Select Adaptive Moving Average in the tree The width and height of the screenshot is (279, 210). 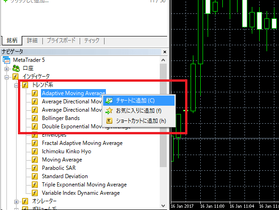[x=73, y=93]
